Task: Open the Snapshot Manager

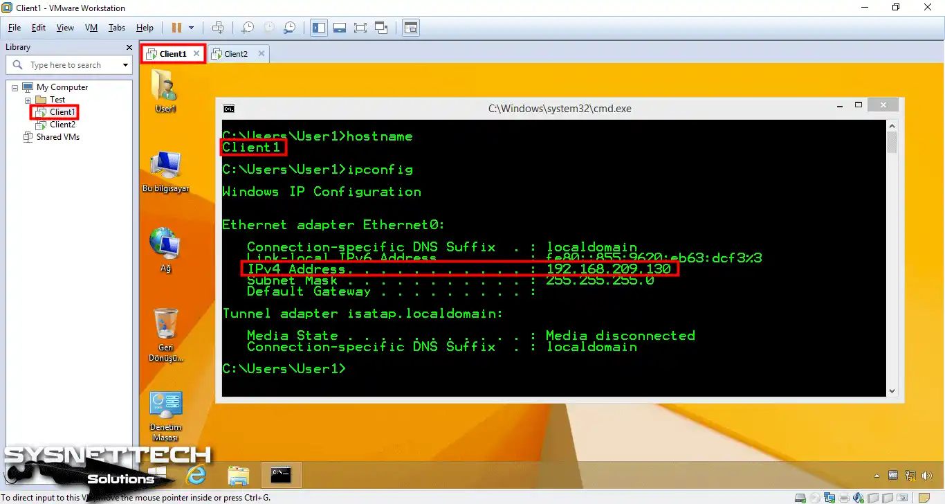Action: (x=289, y=28)
